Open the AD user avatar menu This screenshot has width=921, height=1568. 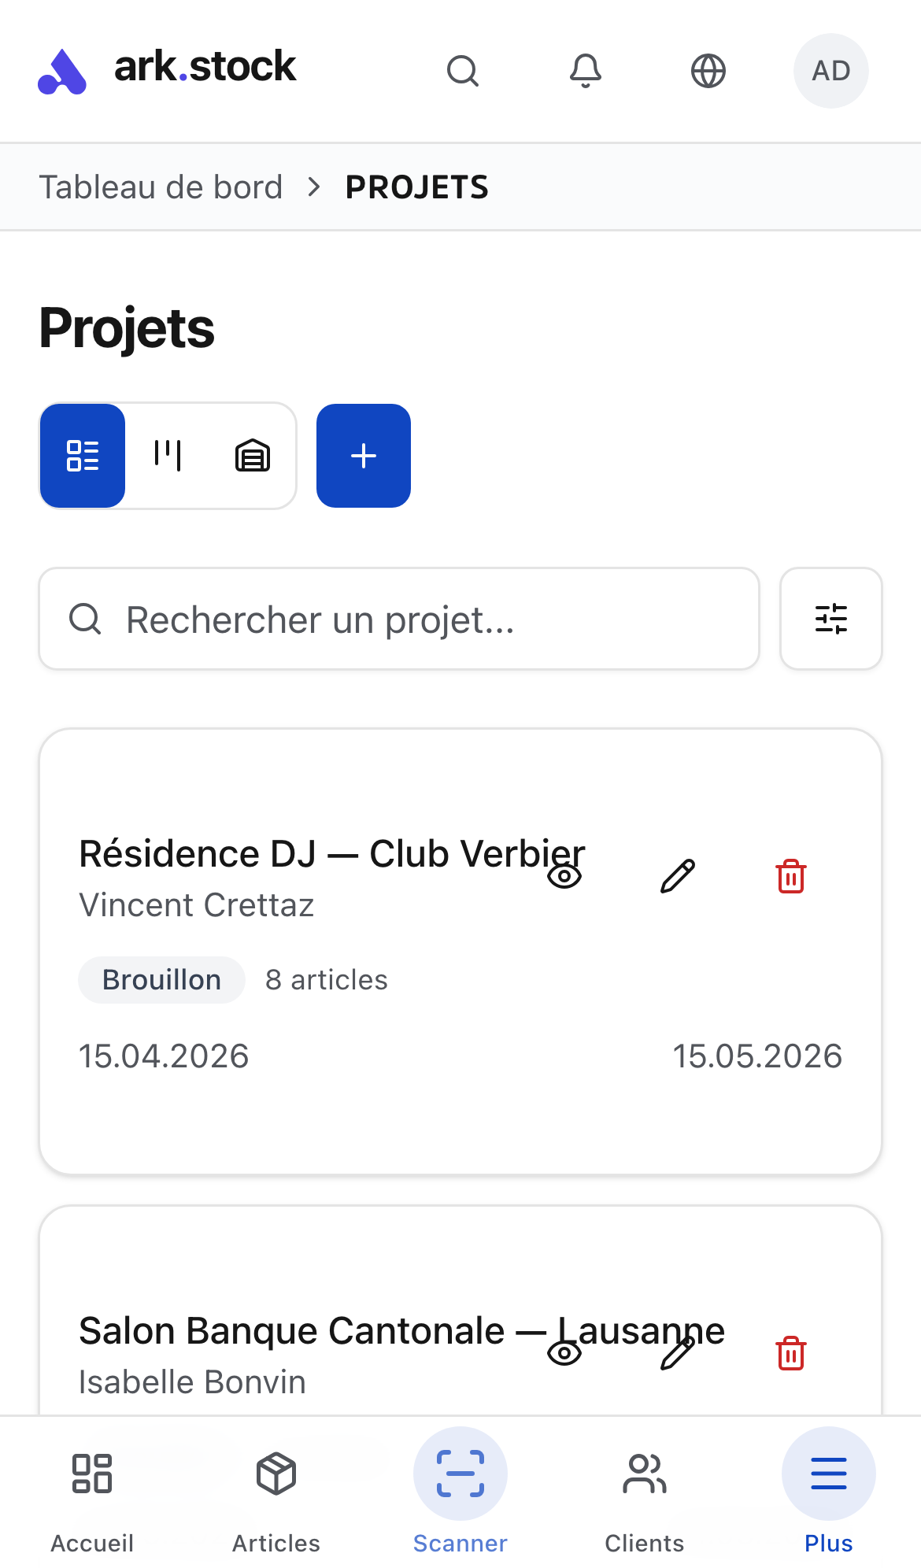tap(830, 71)
